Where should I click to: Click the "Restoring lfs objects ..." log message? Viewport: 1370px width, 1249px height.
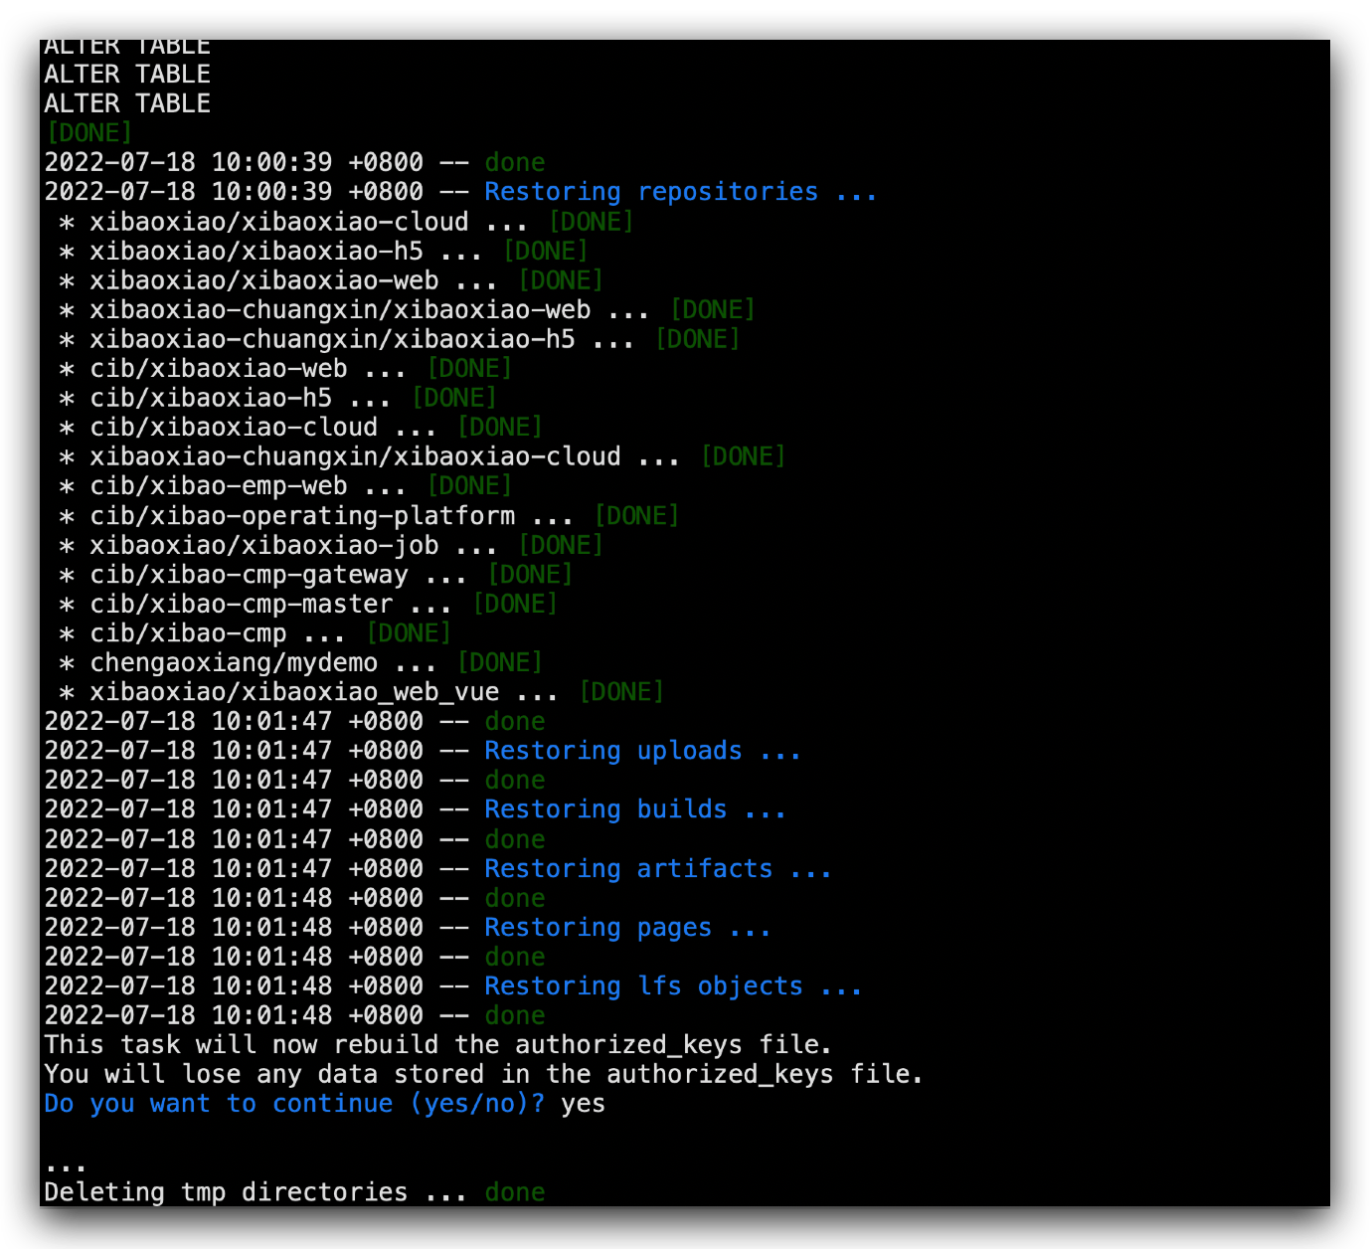(673, 986)
